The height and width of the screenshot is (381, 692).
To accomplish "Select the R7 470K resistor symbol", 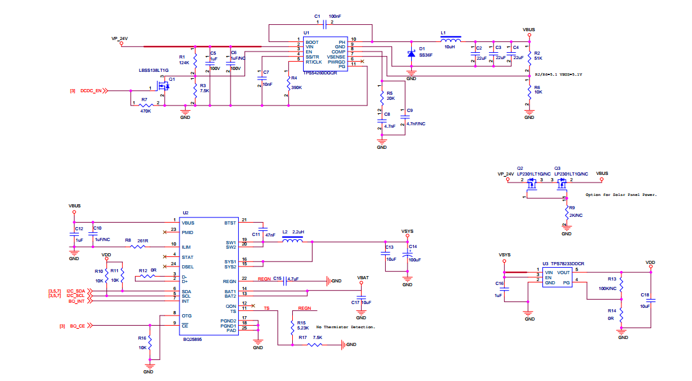I will coord(146,106).
